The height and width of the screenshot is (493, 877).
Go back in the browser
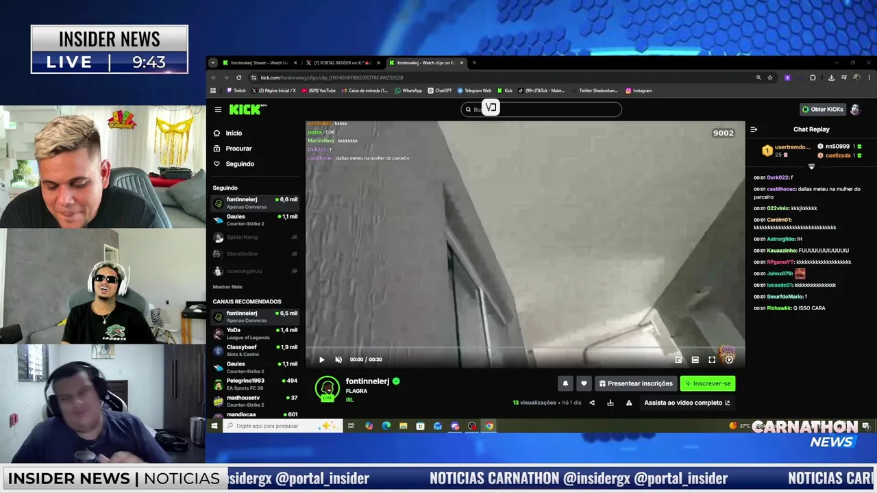pyautogui.click(x=213, y=77)
